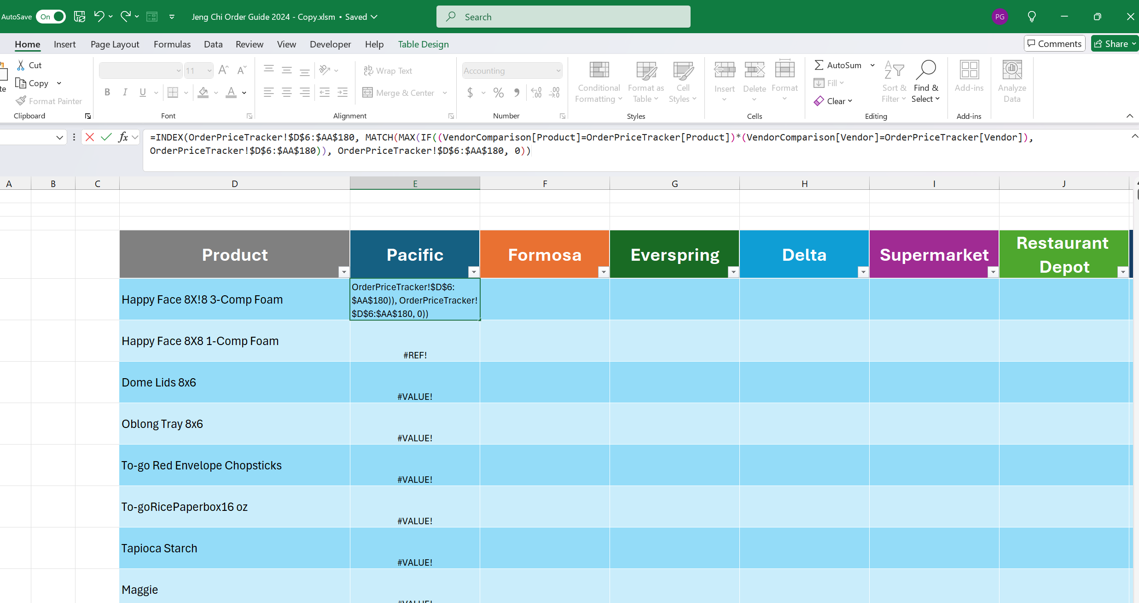The width and height of the screenshot is (1139, 603).
Task: Expand the Merge & Center options
Action: tap(445, 93)
